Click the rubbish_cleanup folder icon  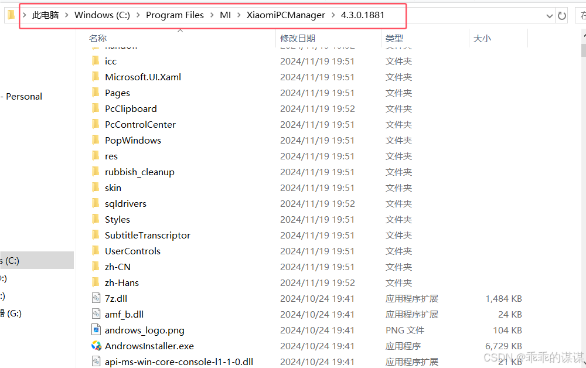click(x=96, y=172)
